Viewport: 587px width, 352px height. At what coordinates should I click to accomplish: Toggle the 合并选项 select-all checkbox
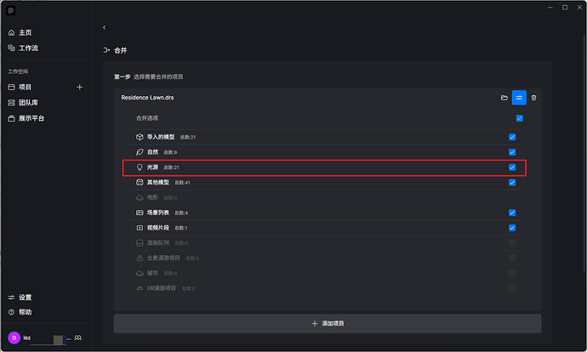[519, 118]
